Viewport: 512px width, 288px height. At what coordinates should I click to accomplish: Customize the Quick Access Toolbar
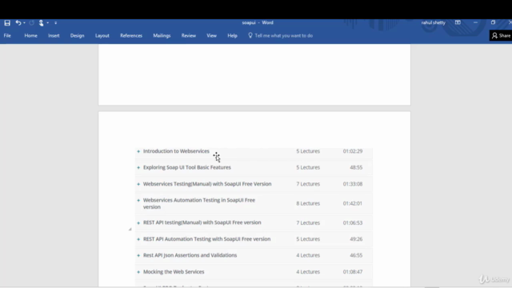[x=55, y=23]
